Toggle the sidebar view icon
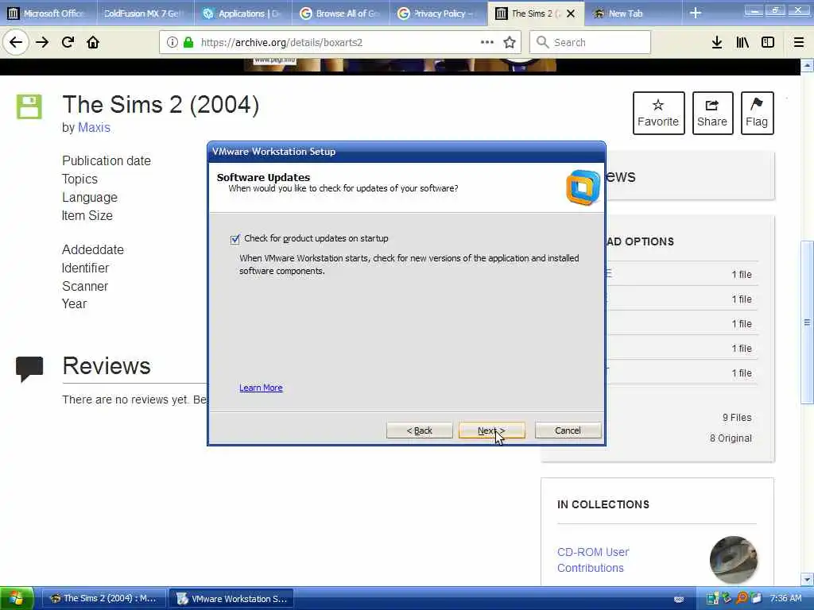The width and height of the screenshot is (814, 610). coord(768,43)
